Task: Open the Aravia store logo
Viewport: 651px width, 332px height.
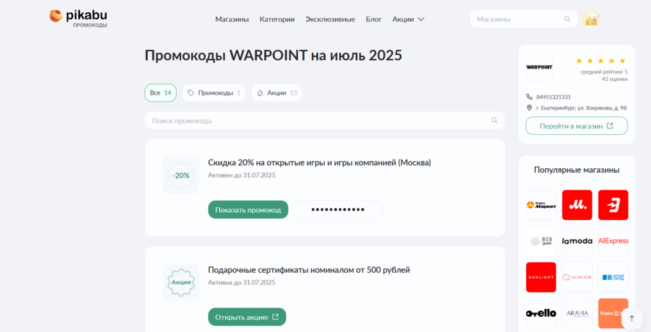Action: click(x=577, y=313)
